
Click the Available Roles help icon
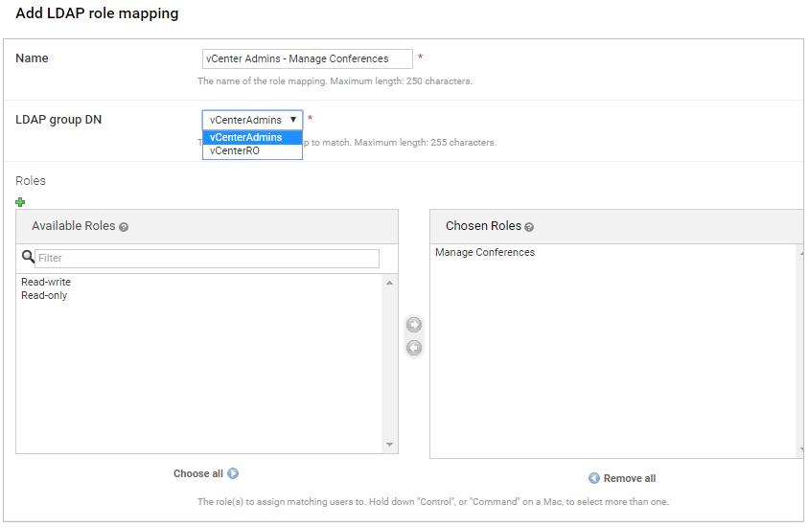click(x=124, y=227)
